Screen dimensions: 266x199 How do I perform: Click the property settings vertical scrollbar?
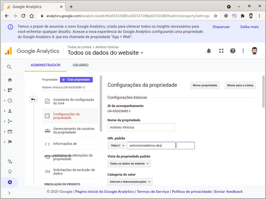(x=263, y=91)
